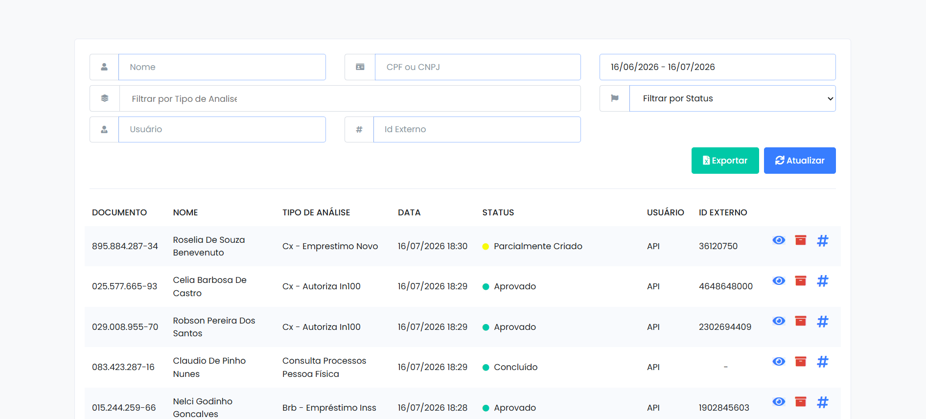Focus the Nome search field

(x=222, y=67)
